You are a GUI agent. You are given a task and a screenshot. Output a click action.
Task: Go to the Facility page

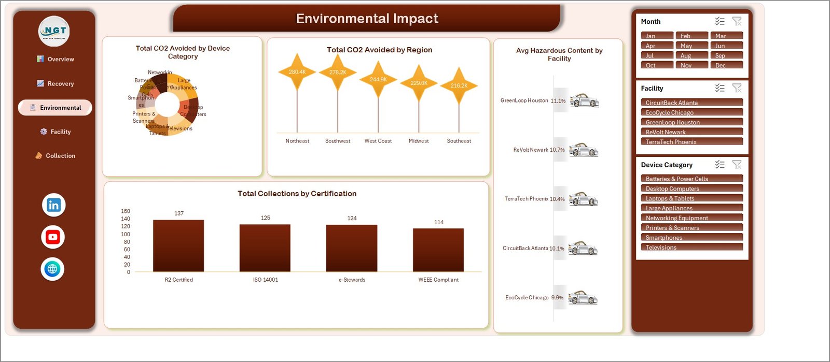coord(55,132)
